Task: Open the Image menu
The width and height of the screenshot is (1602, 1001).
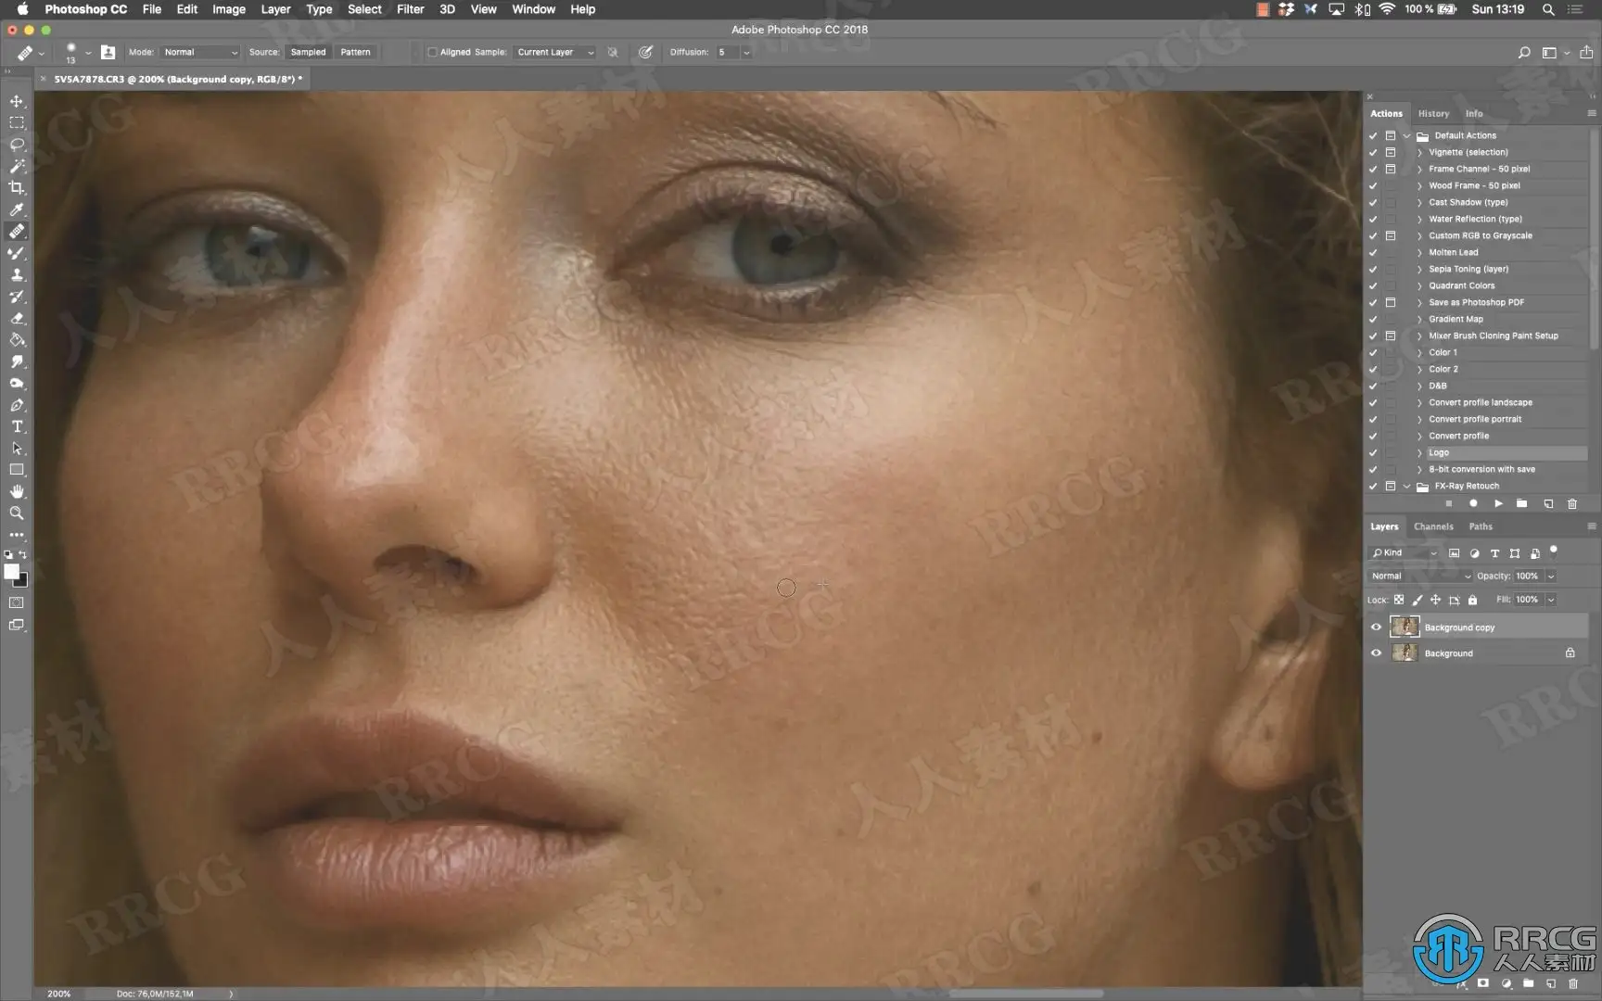Action: (x=229, y=9)
